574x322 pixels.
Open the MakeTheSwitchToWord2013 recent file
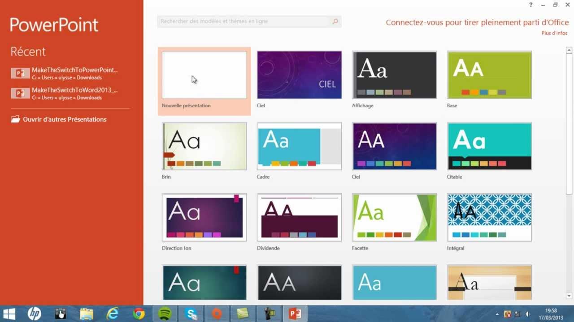[65, 93]
